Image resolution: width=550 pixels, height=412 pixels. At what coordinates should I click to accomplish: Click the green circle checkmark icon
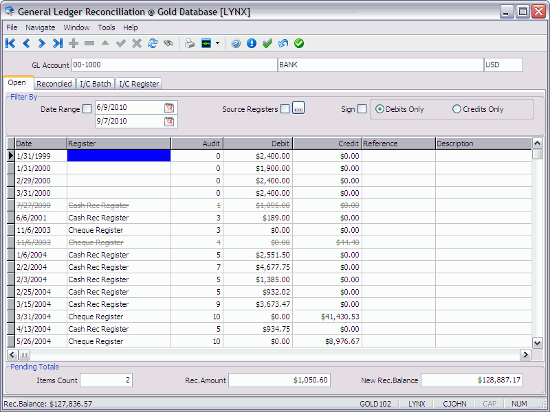(x=299, y=43)
